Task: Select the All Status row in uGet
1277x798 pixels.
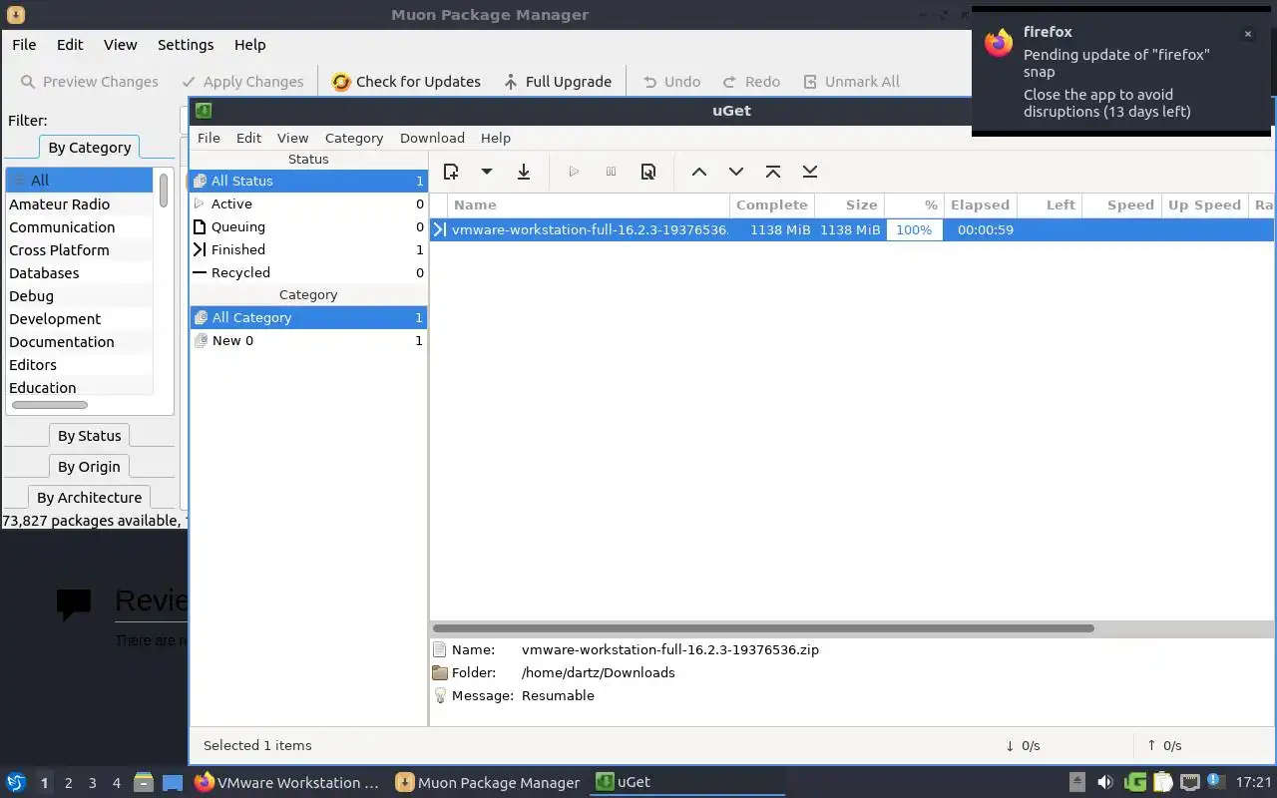Action: click(308, 181)
